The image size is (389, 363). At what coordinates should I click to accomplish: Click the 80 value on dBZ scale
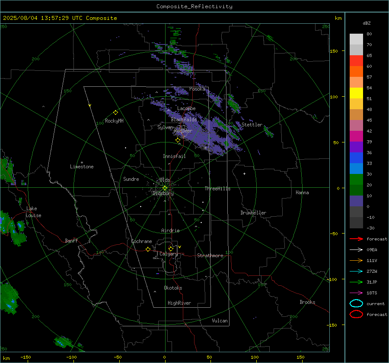tap(369, 34)
